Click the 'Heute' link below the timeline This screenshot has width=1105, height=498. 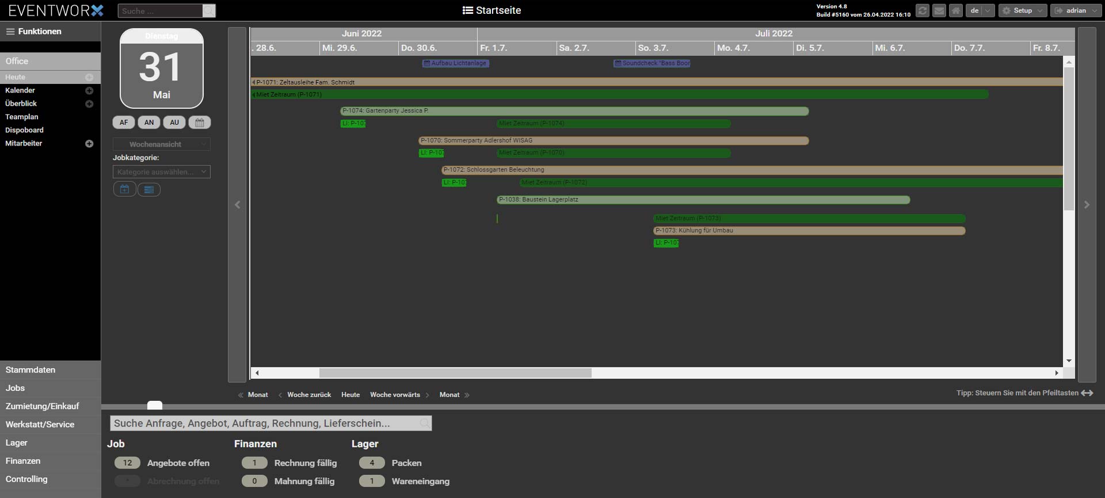click(350, 395)
